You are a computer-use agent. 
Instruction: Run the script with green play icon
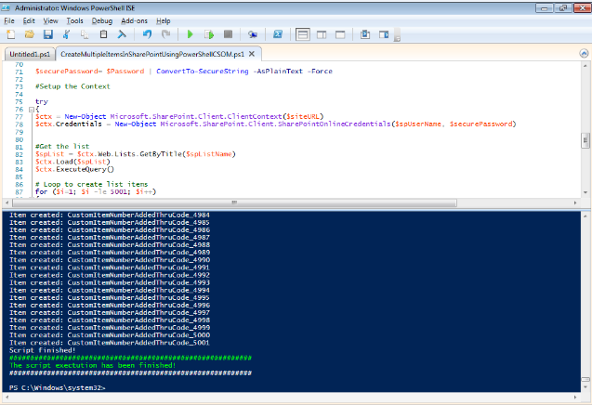point(191,34)
